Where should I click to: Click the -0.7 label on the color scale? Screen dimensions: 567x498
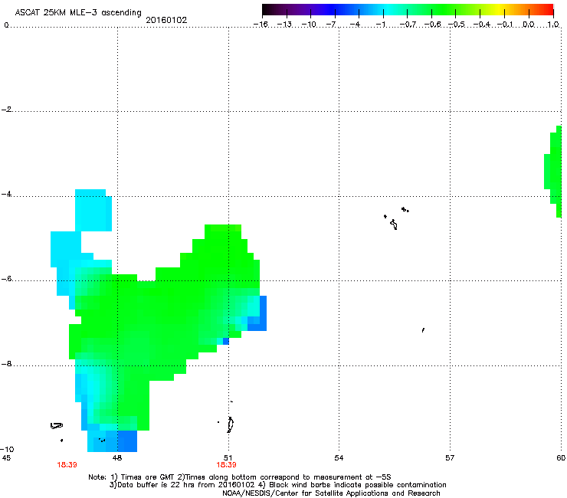coord(408,25)
